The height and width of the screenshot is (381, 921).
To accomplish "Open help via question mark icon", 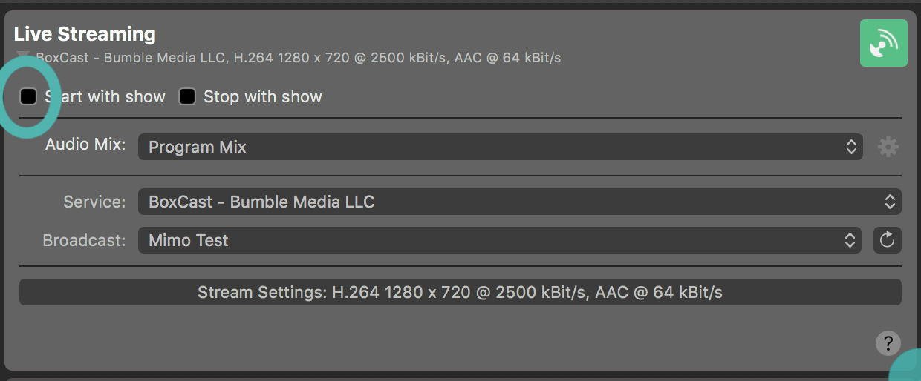I will click(x=888, y=343).
